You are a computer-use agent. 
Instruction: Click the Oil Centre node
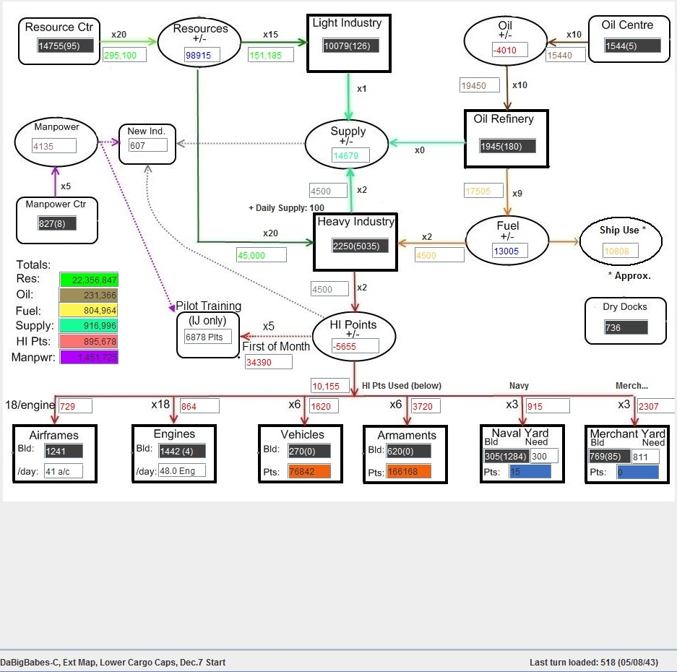click(629, 40)
